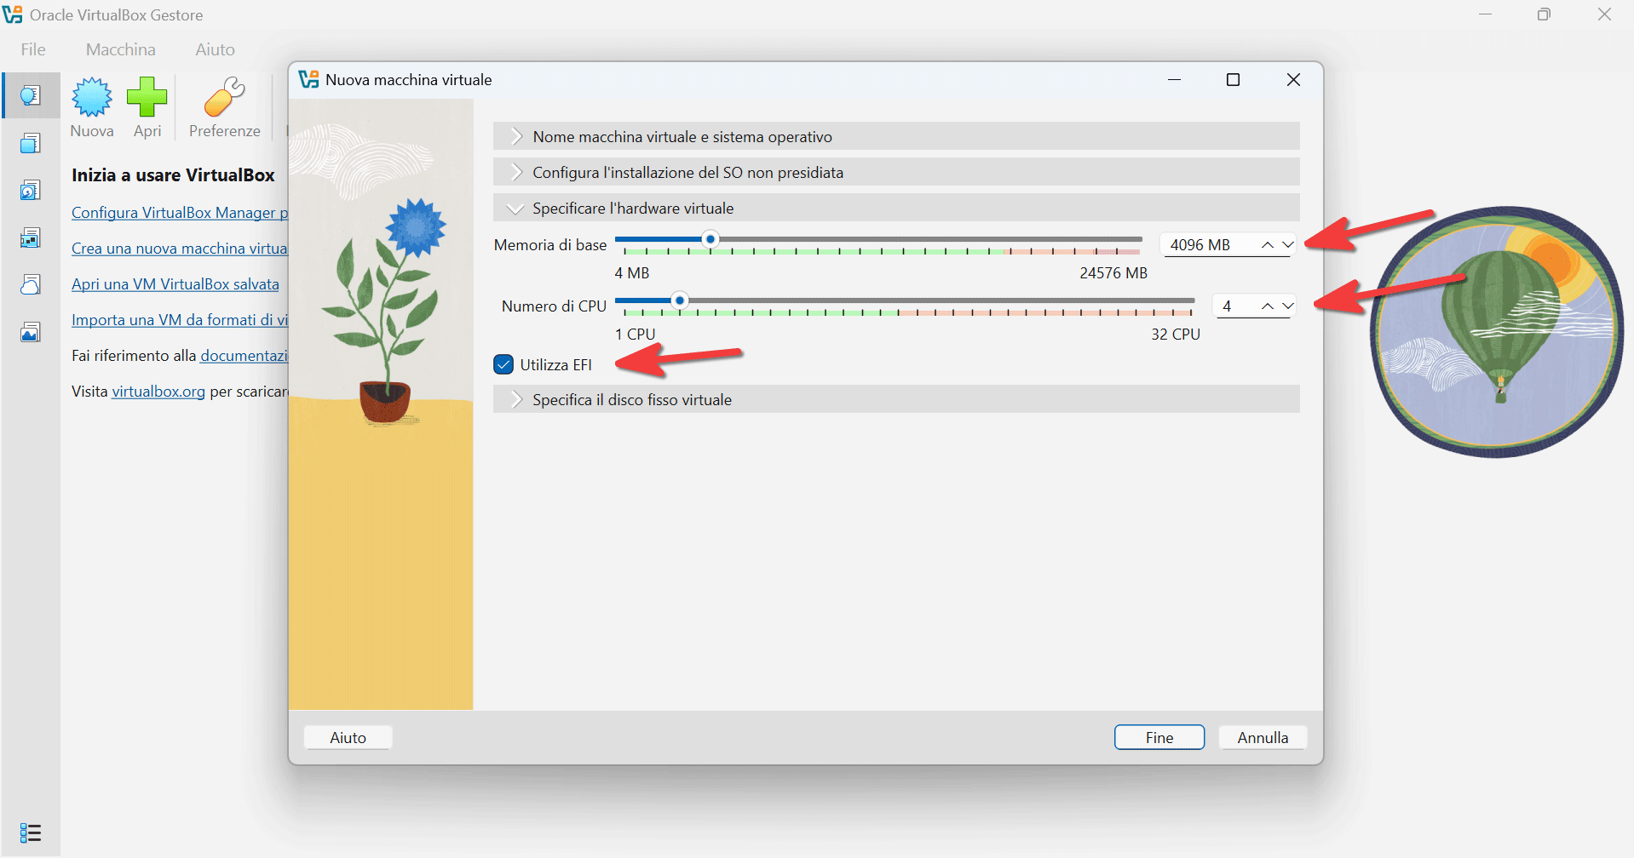Select the sixth sidebar image icon
This screenshot has width=1634, height=858.
click(x=31, y=332)
